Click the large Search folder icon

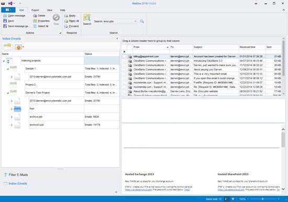pyautogui.click(x=87, y=18)
